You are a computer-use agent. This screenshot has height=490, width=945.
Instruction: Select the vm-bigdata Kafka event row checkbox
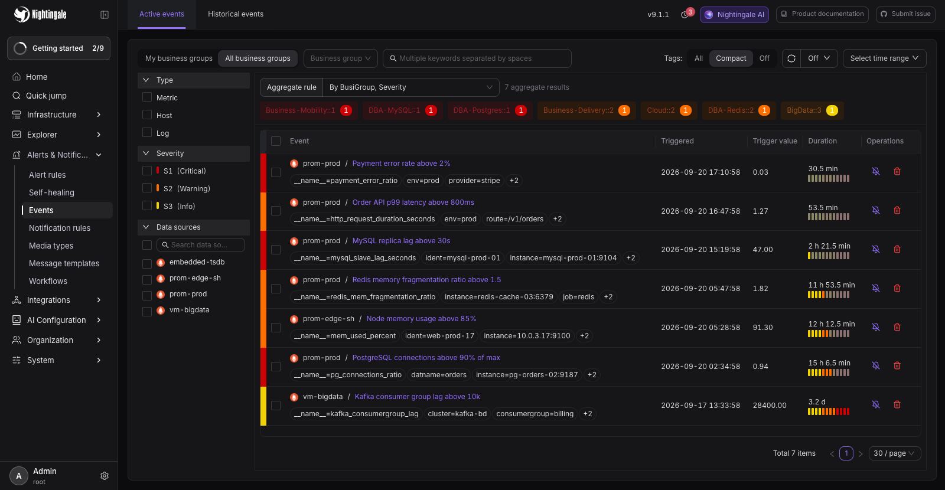click(276, 406)
